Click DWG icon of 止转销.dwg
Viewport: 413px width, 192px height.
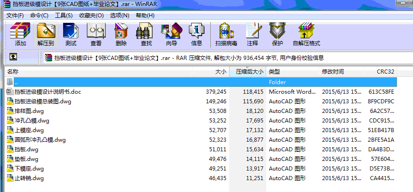[x=10, y=178]
